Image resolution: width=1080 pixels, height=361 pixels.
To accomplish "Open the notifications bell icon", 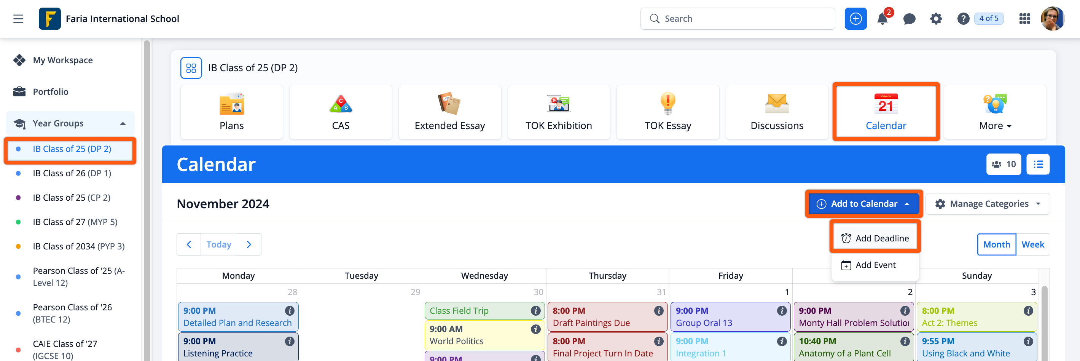I will [882, 19].
